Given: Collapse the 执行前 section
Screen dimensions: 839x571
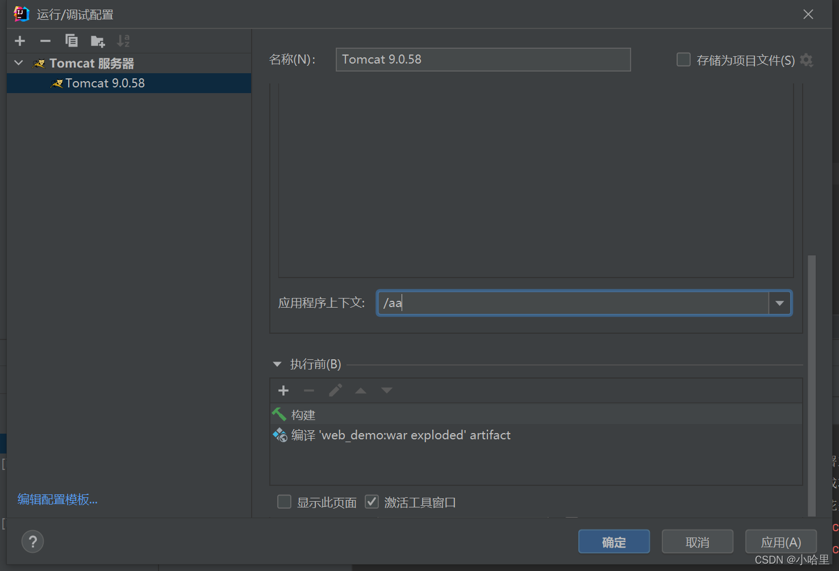Looking at the screenshot, I should 277,364.
